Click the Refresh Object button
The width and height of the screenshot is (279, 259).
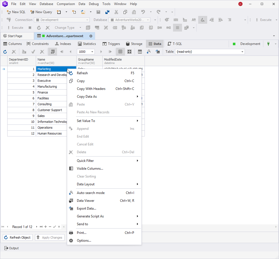[x=18, y=238]
